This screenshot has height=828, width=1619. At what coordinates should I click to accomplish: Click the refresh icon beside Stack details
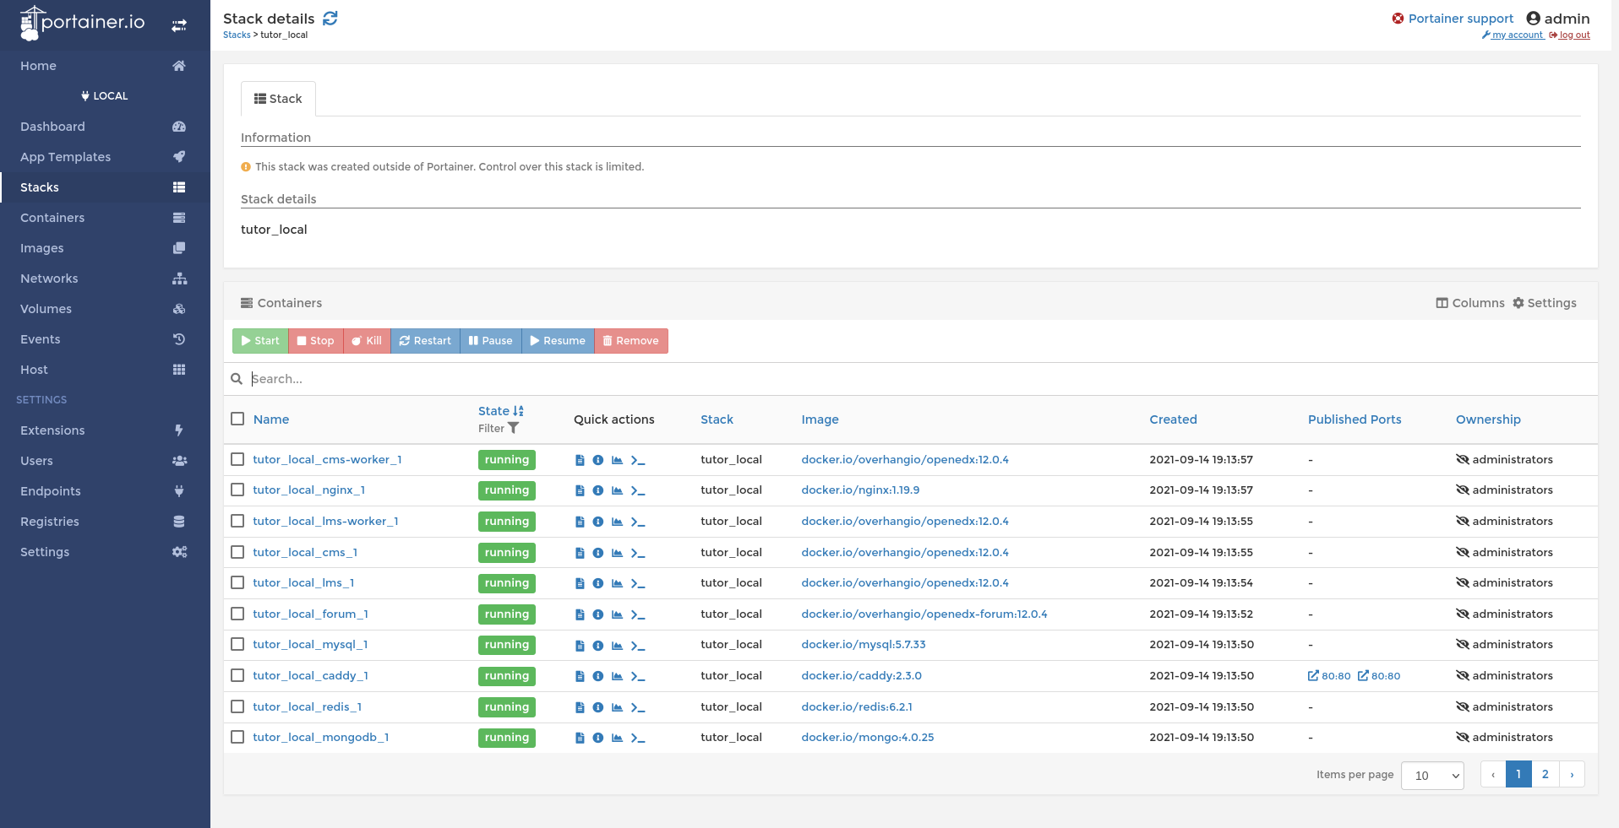click(x=330, y=19)
